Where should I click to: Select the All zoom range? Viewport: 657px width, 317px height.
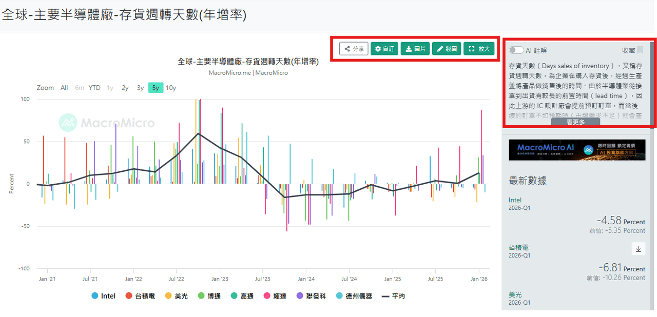[x=64, y=88]
